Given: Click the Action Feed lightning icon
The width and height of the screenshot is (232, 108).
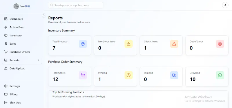Looking at the screenshot, I should click(6, 27).
